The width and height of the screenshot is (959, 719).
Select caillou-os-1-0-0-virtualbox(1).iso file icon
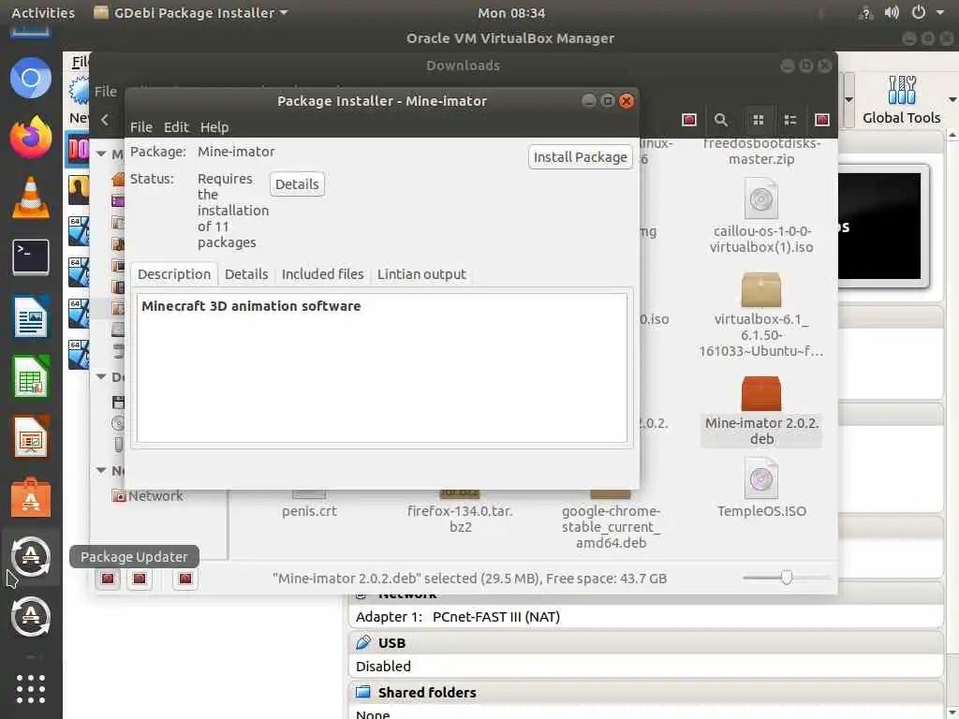[760, 198]
